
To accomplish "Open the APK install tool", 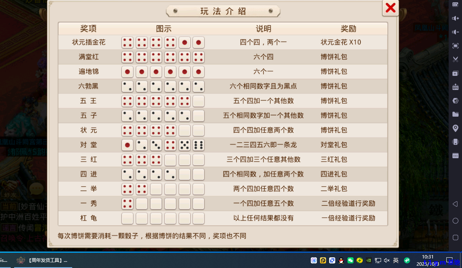I will click(455, 87).
